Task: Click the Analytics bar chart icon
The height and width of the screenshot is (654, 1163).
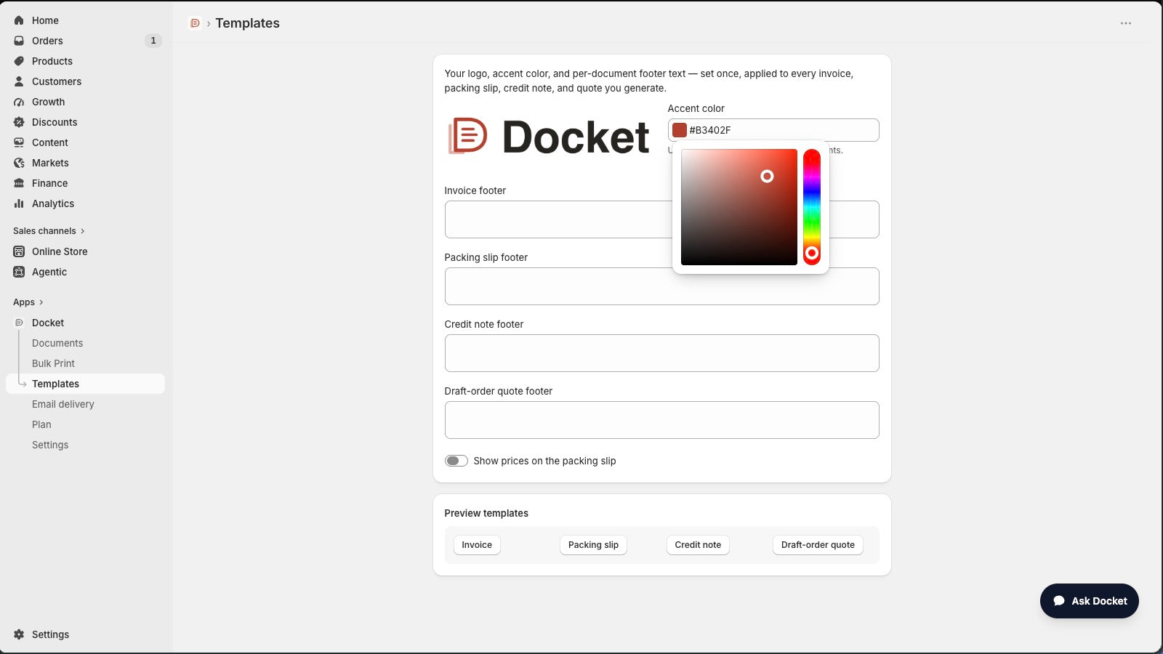Action: pos(19,203)
